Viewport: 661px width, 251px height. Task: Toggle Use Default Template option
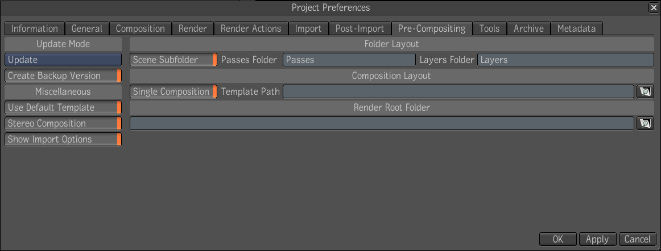click(x=63, y=107)
